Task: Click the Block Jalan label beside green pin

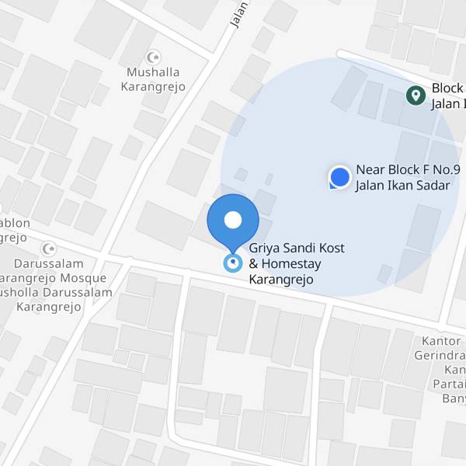Action: [x=448, y=96]
